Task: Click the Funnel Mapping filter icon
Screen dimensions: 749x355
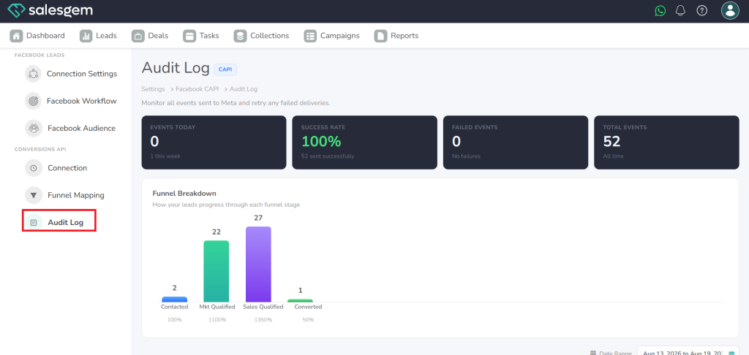Action: point(34,195)
